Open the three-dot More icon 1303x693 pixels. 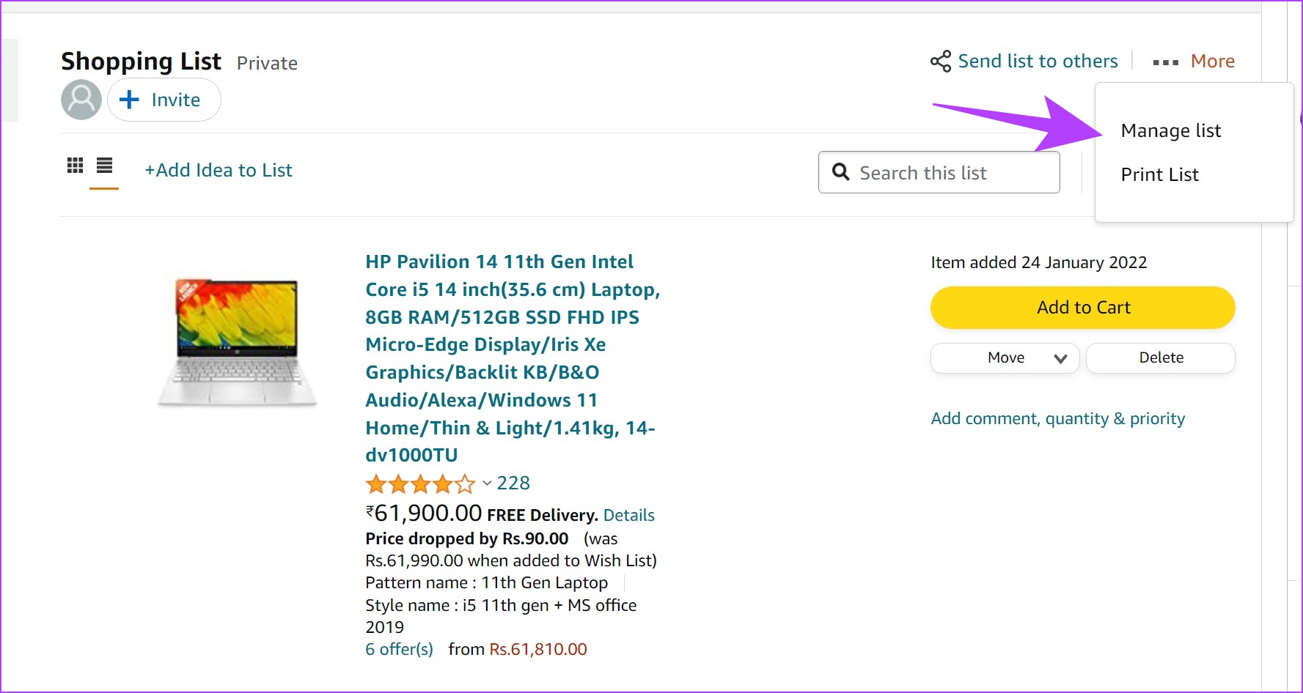coord(1165,63)
